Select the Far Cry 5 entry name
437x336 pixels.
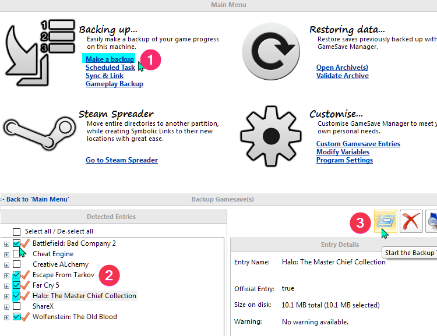pos(46,285)
